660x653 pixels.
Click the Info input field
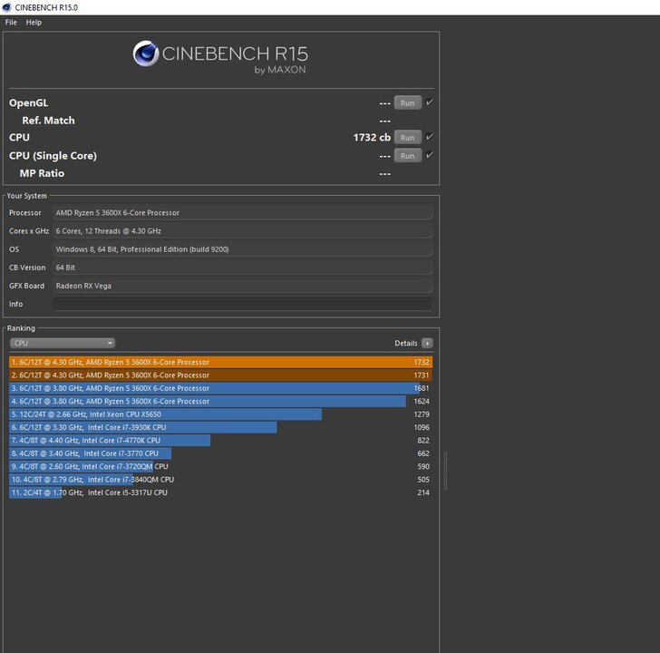pos(242,304)
